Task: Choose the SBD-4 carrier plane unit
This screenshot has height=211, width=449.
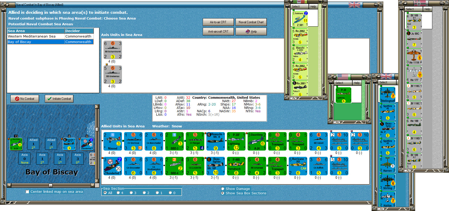Action: tap(174, 166)
